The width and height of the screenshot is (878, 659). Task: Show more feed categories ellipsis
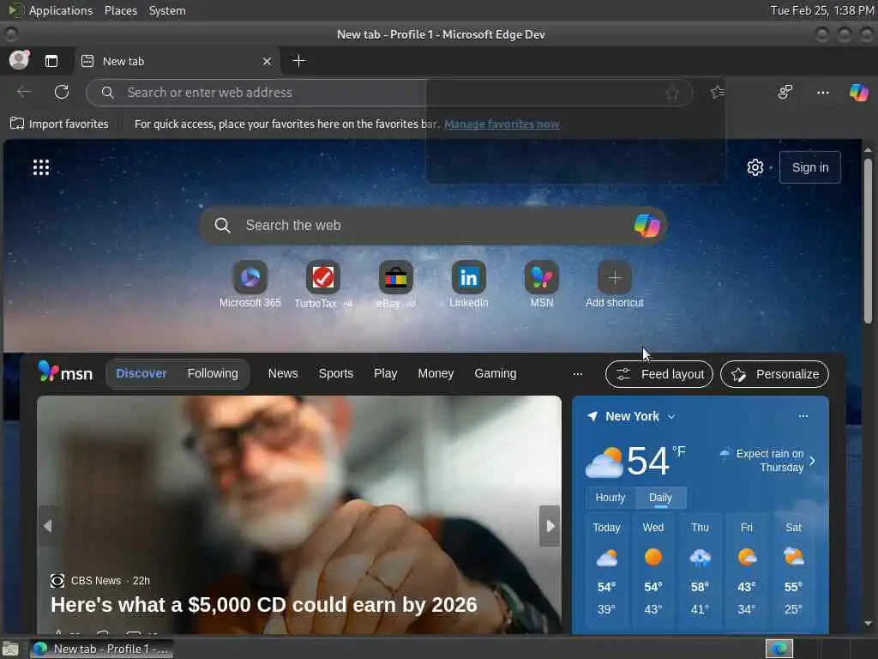(x=578, y=374)
